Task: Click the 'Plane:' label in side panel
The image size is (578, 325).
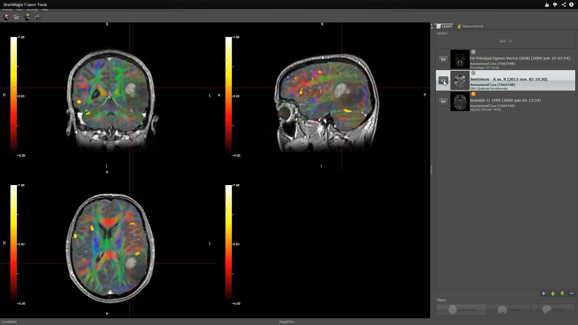Action: click(442, 300)
